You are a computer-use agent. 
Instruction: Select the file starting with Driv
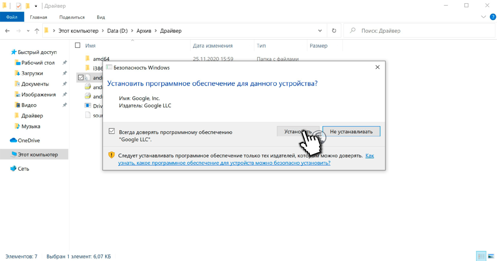point(98,106)
